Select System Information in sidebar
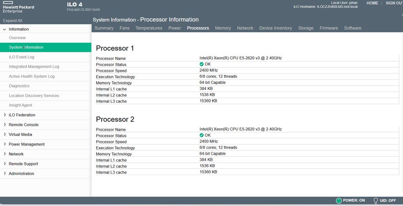The width and height of the screenshot is (403, 206). pos(45,47)
